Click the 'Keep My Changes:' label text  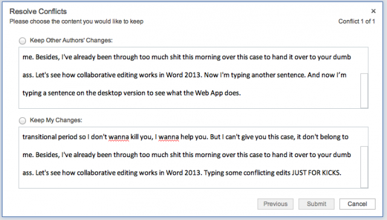(56, 120)
